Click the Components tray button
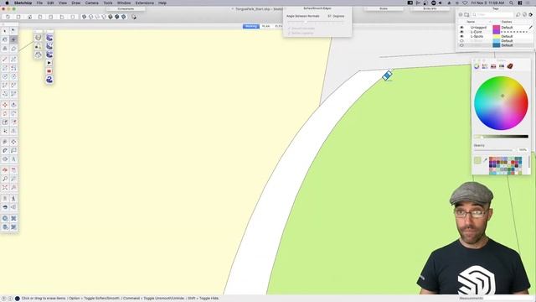 pos(126,9)
